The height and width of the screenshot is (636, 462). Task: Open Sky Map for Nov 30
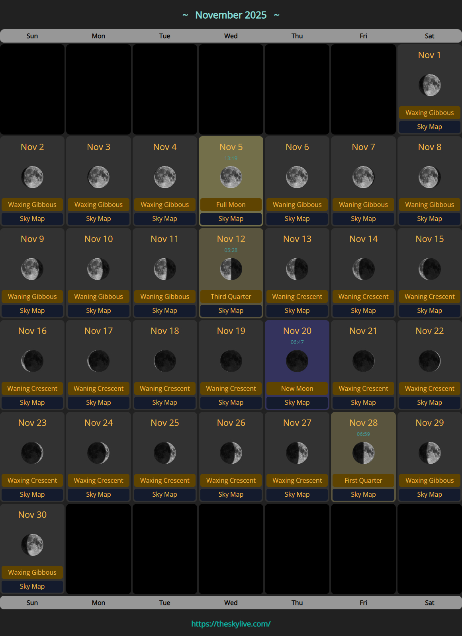point(32,586)
